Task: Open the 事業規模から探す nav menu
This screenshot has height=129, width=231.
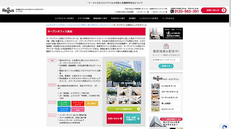Action: coord(100,18)
